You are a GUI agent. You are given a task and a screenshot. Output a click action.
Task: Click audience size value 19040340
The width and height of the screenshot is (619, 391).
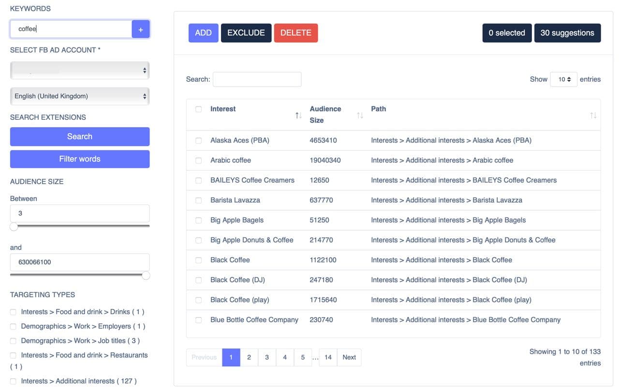pyautogui.click(x=325, y=160)
